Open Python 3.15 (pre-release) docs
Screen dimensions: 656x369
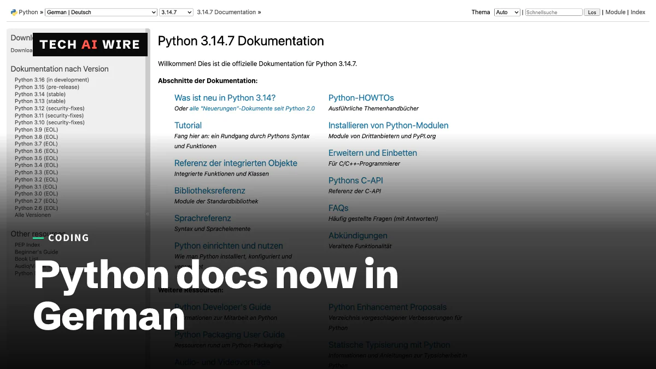[x=47, y=87]
